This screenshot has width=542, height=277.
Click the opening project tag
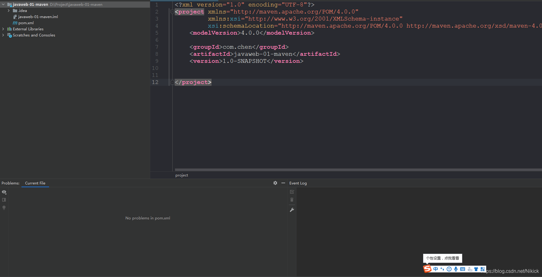(x=189, y=12)
